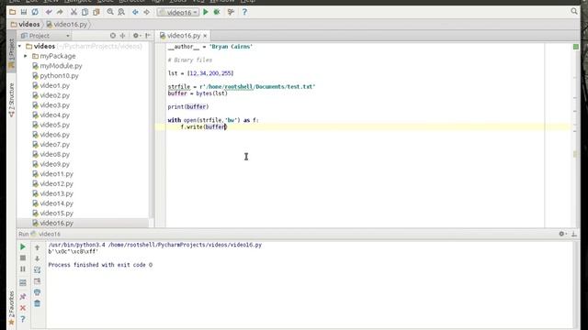Open the Project panel gear settings menu
This screenshot has height=330, width=588.
click(x=136, y=36)
